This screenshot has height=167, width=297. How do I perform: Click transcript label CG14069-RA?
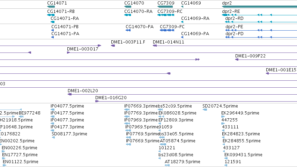[195, 18]
